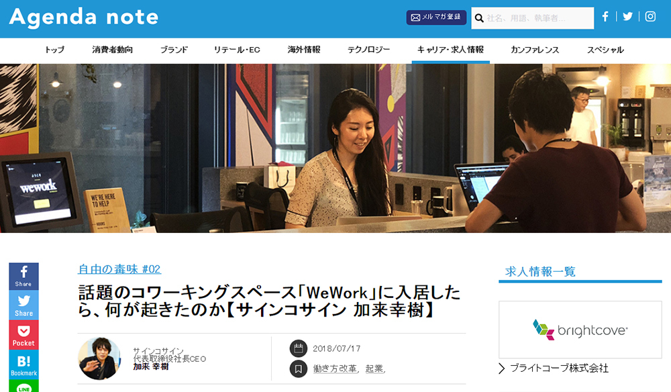Click the Agenda note logo
671x392 pixels.
84,17
